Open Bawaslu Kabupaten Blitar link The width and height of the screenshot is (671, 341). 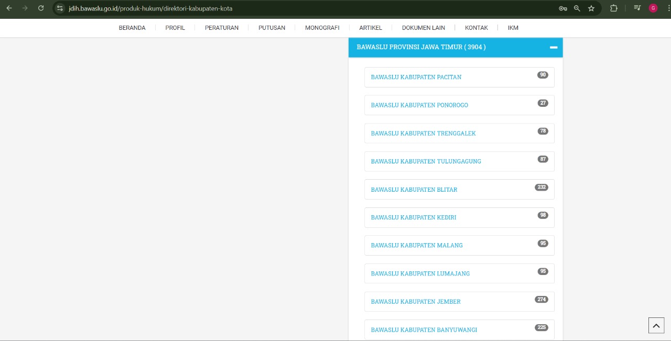click(414, 190)
